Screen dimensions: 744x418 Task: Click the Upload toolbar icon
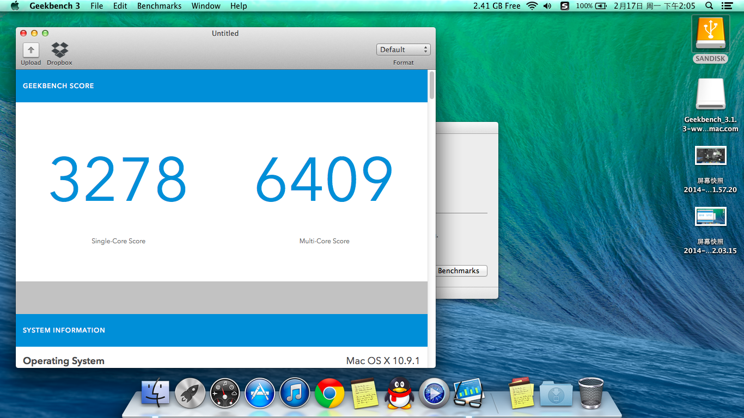(31, 51)
